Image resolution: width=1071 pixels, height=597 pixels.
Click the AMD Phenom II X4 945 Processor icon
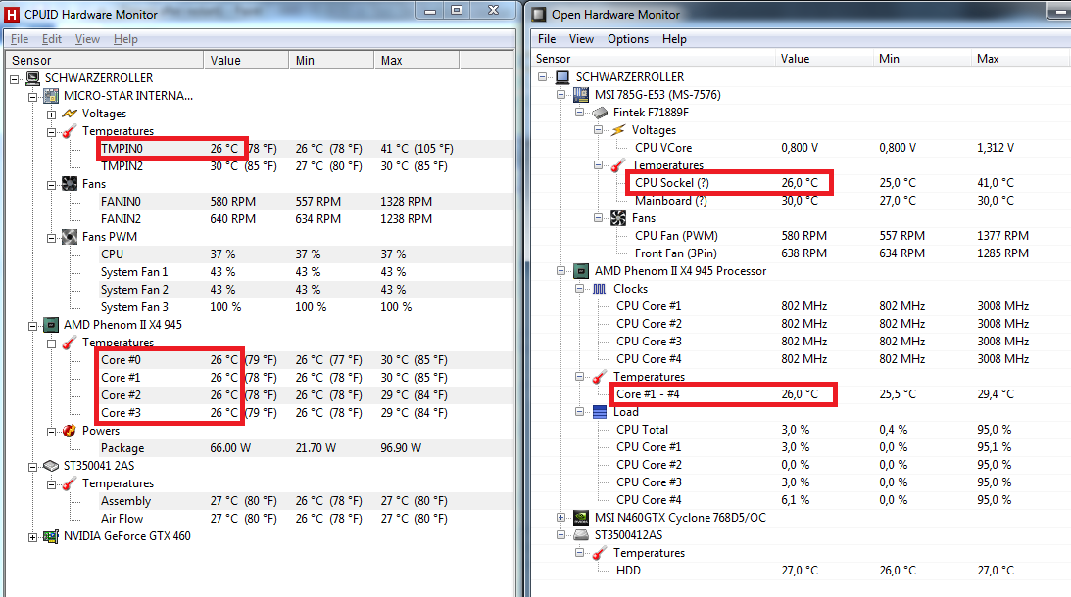coord(581,271)
